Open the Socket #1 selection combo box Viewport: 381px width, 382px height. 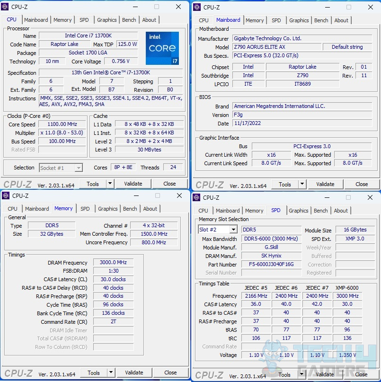[61, 168]
